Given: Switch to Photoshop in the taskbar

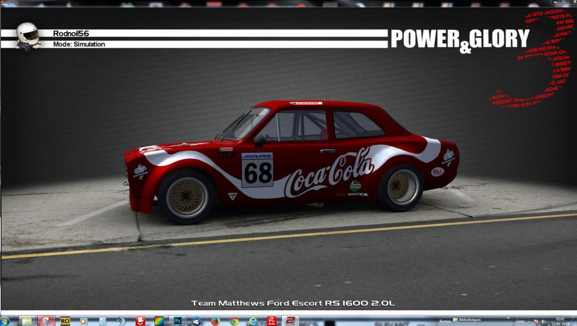Looking at the screenshot, I should click(177, 321).
